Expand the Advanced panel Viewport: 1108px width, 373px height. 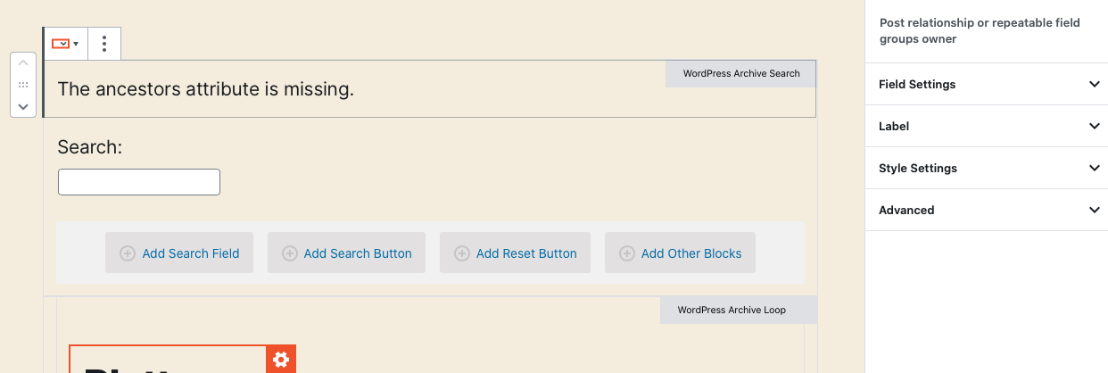click(987, 210)
